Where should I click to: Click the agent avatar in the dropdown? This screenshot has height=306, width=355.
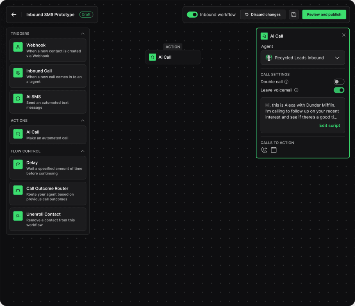click(x=269, y=58)
